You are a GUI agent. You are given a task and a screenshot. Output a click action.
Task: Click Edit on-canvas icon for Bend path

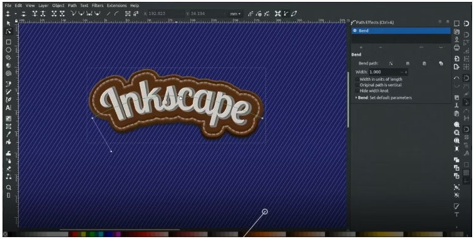391,63
